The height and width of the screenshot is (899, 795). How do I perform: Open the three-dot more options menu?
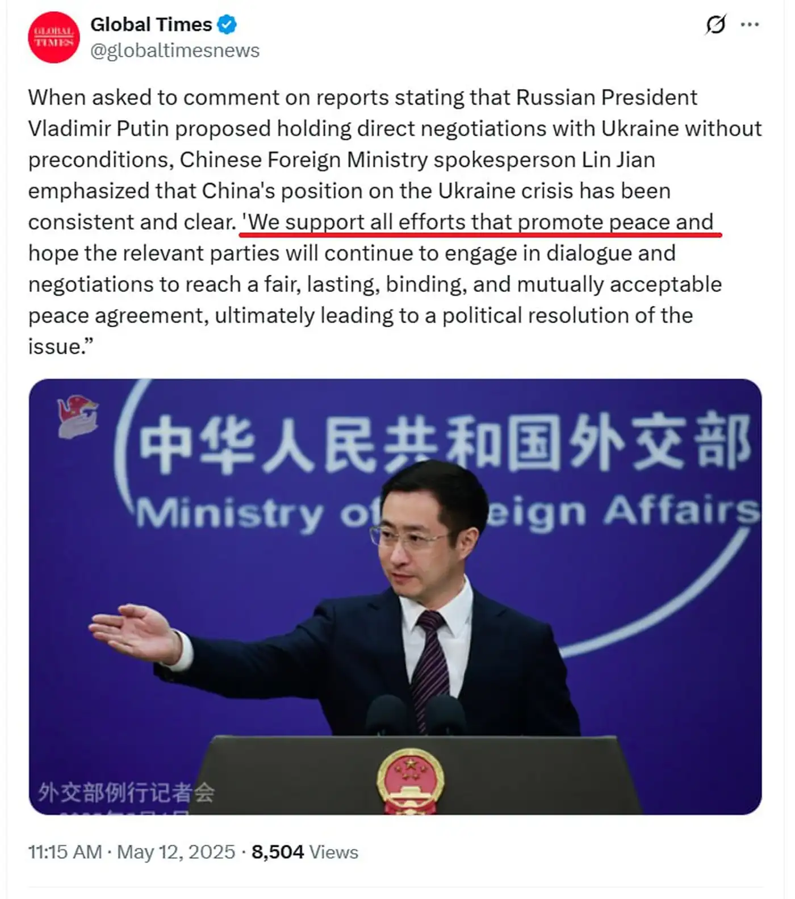(x=750, y=24)
